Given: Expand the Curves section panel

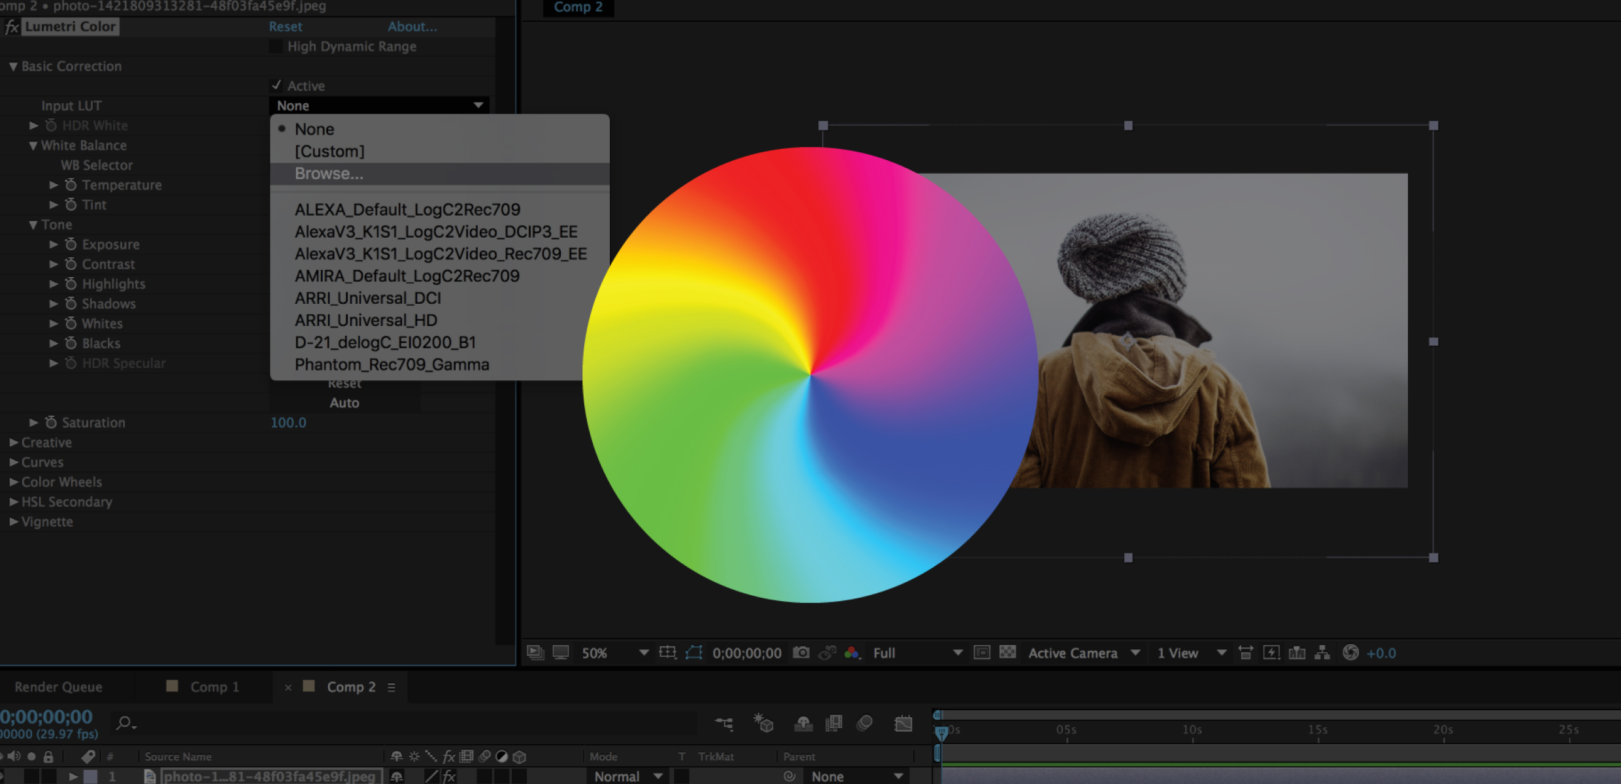Looking at the screenshot, I should pos(14,462).
